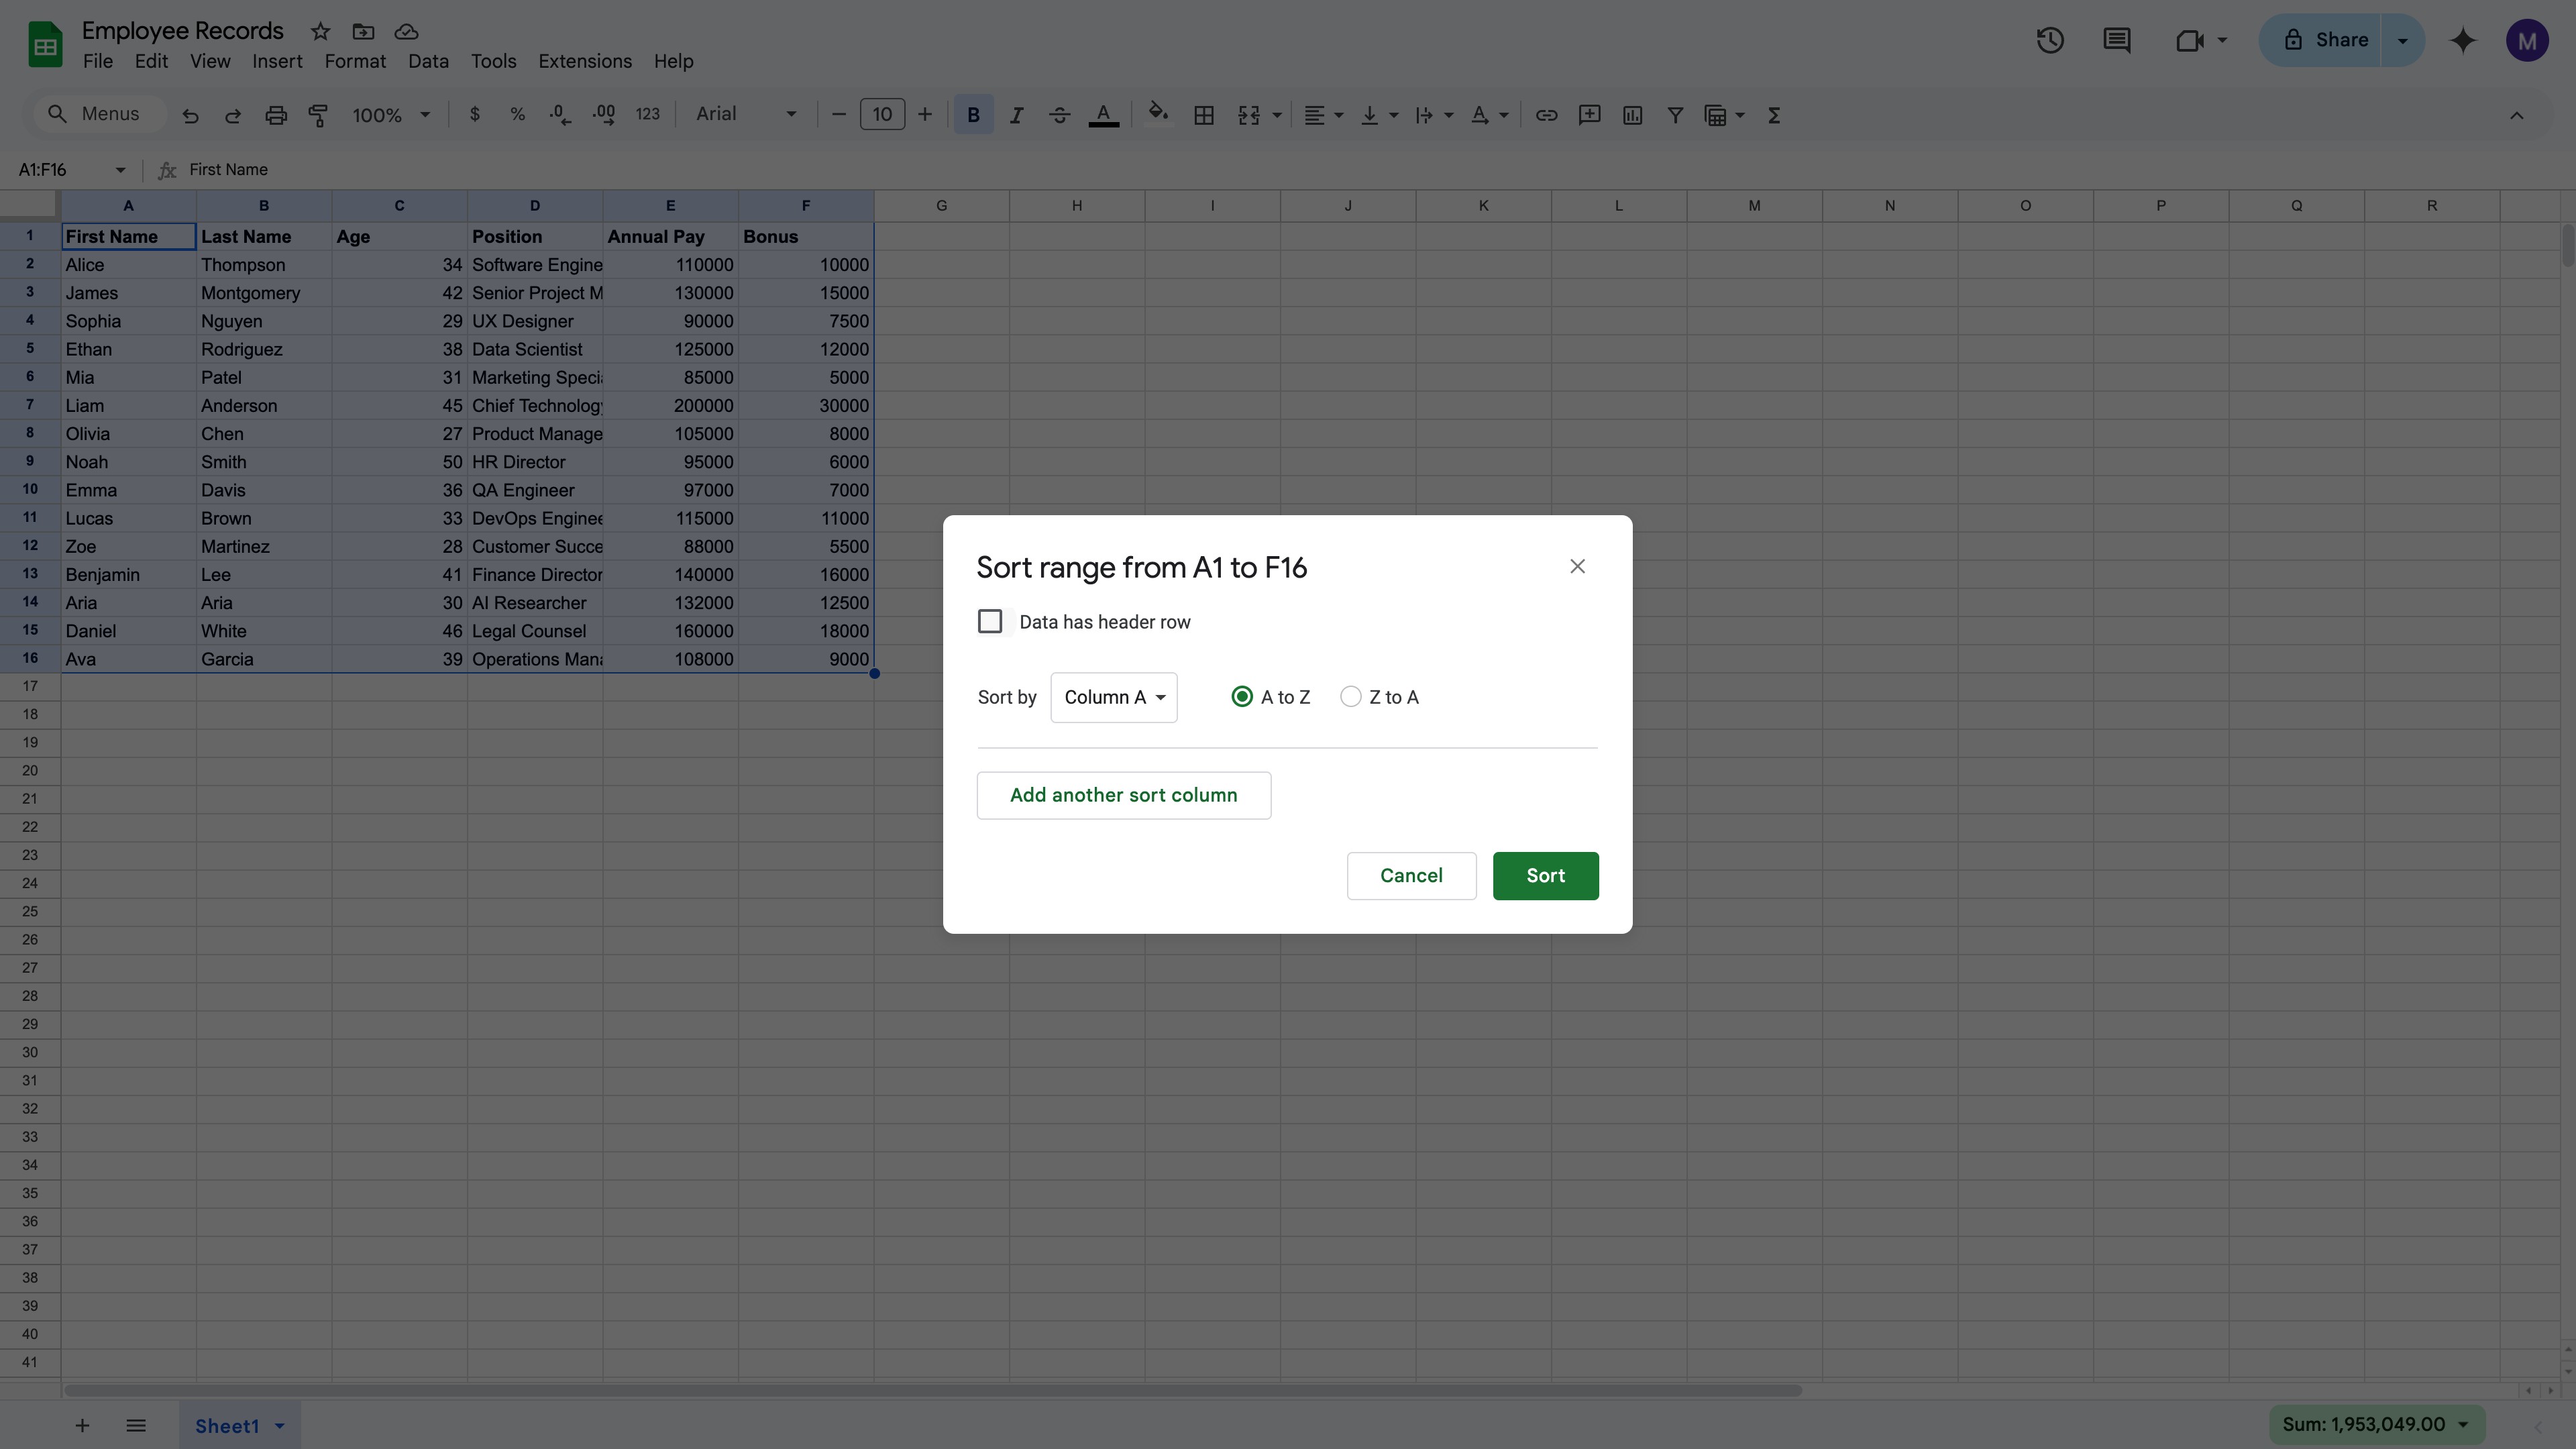Click Add another sort column
Image resolution: width=2576 pixels, height=1449 pixels.
(x=1123, y=795)
